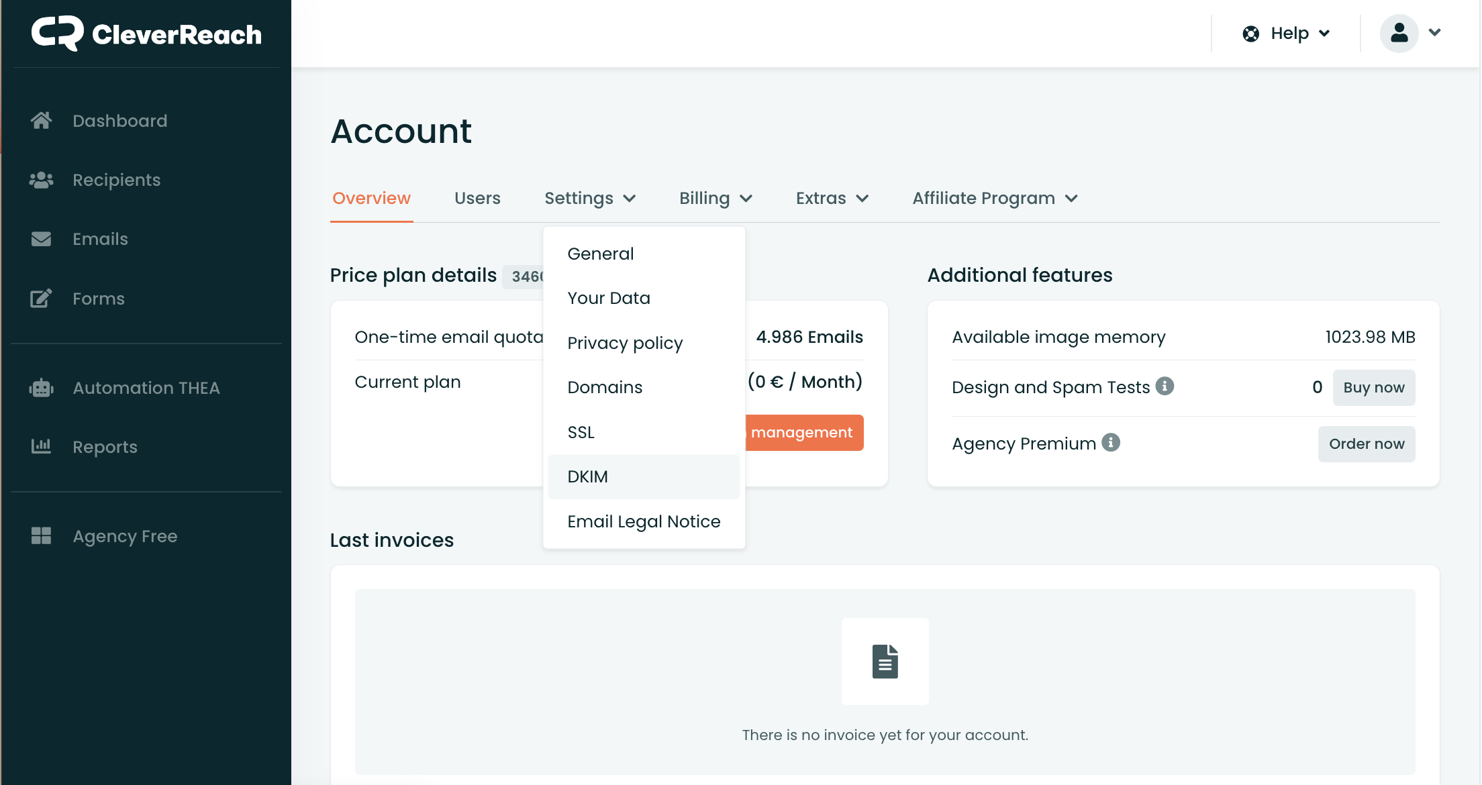1482x785 pixels.
Task: Click the Buy now button for spam tests
Action: [x=1373, y=387]
